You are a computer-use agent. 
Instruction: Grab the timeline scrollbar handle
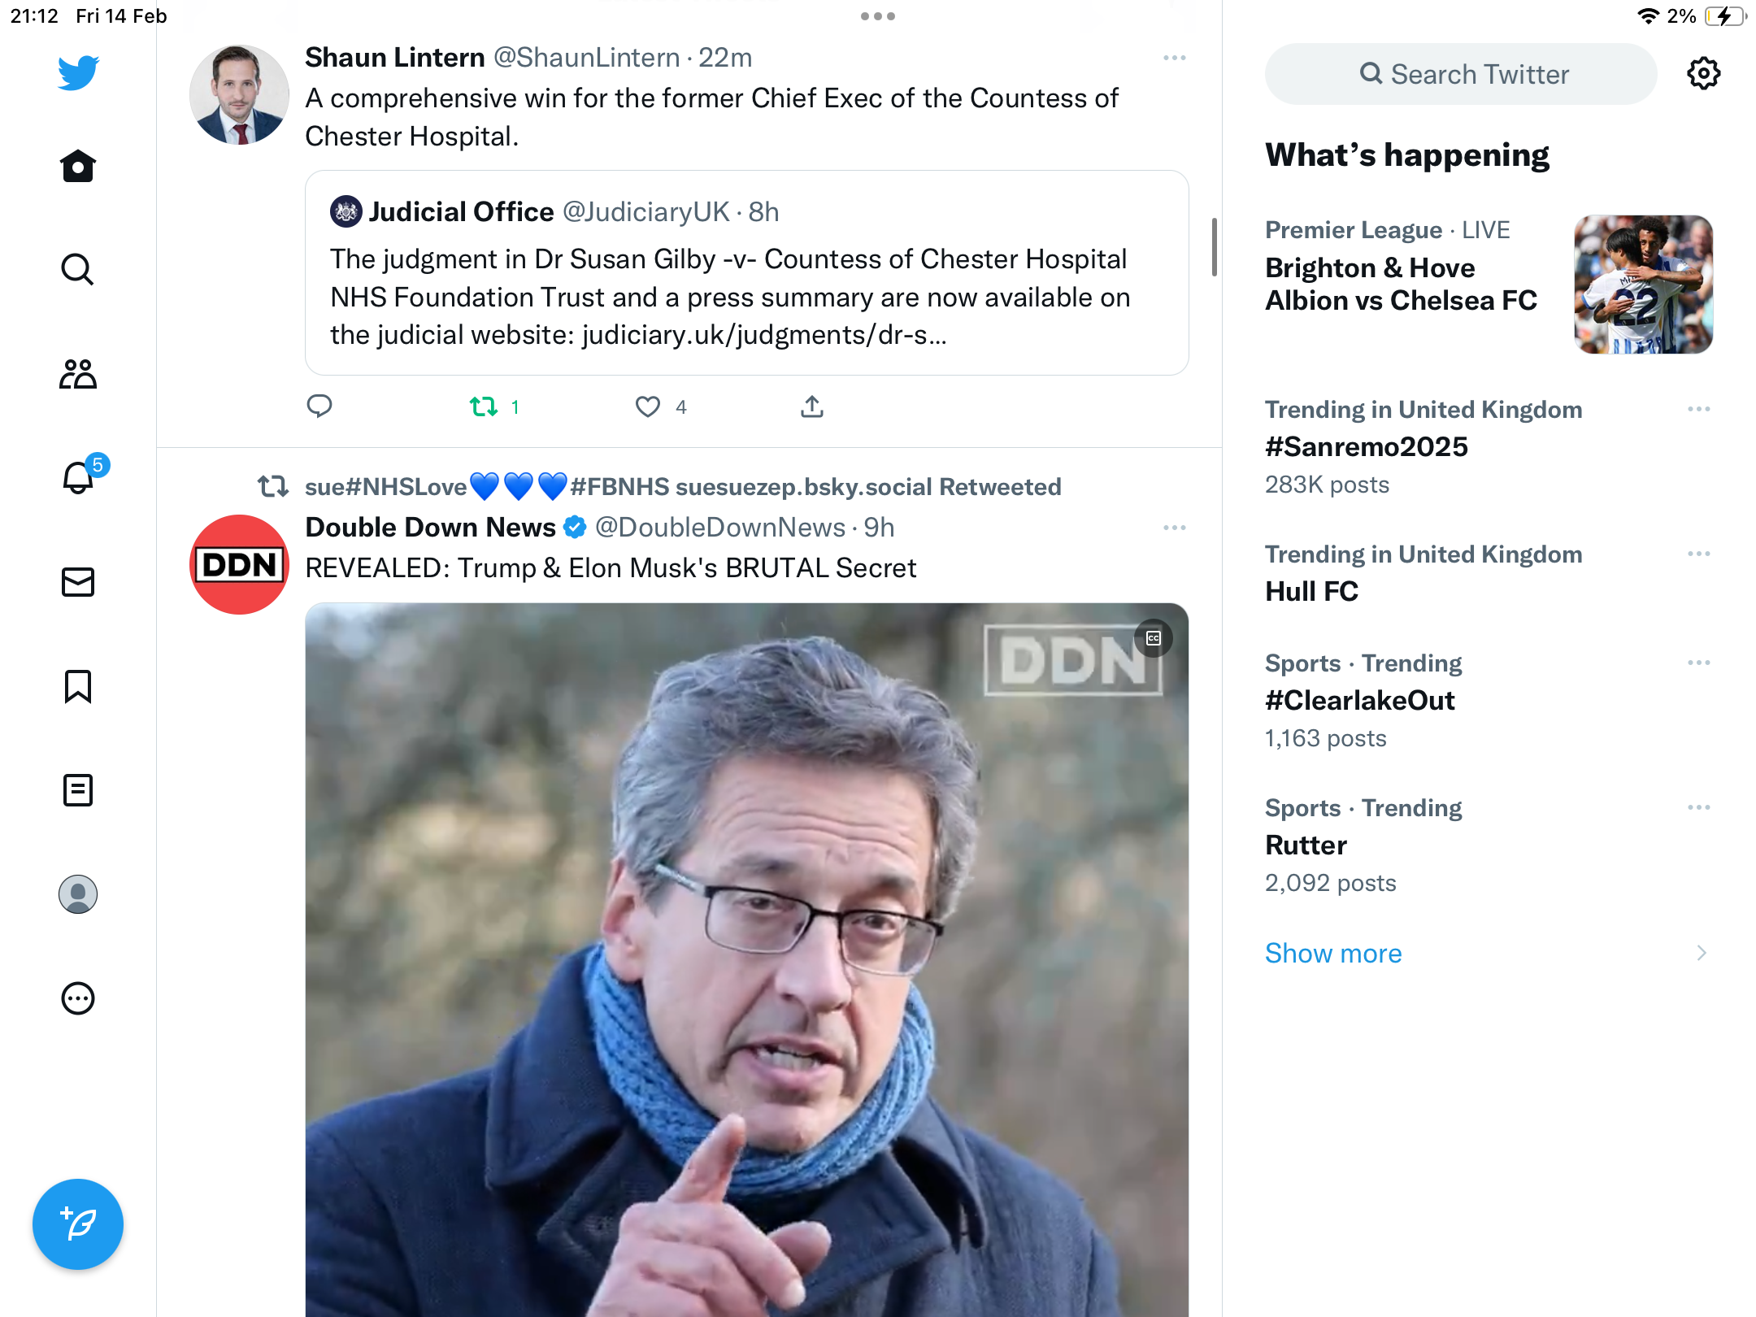[x=1215, y=246]
